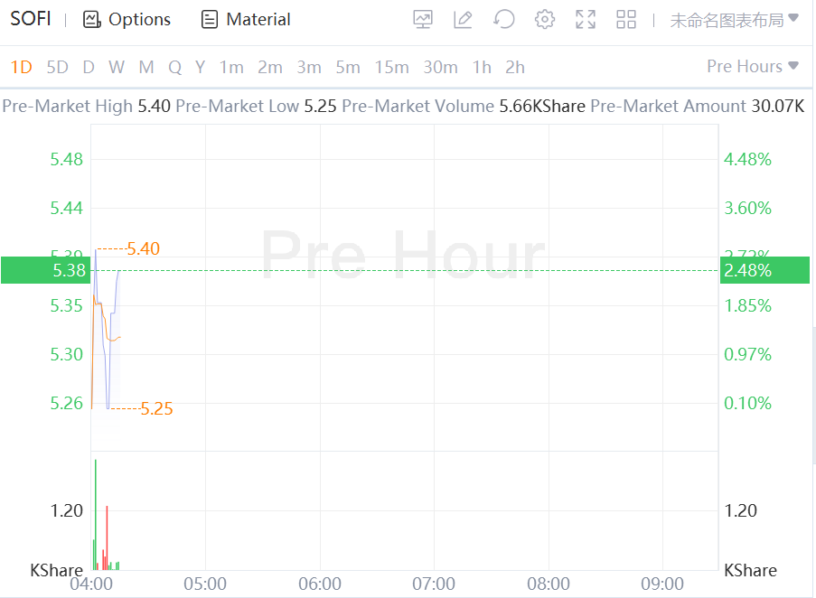Click the 05:00 time axis marker

[205, 584]
